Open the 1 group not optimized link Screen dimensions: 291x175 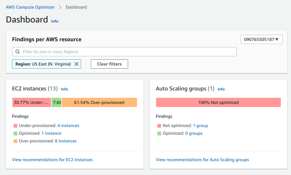click(x=200, y=125)
